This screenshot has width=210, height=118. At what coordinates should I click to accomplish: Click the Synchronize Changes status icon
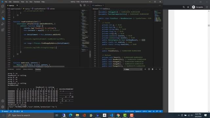pos(11,111)
